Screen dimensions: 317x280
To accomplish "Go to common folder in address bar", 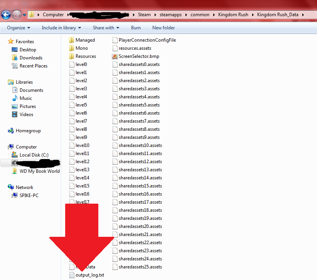I will 200,15.
